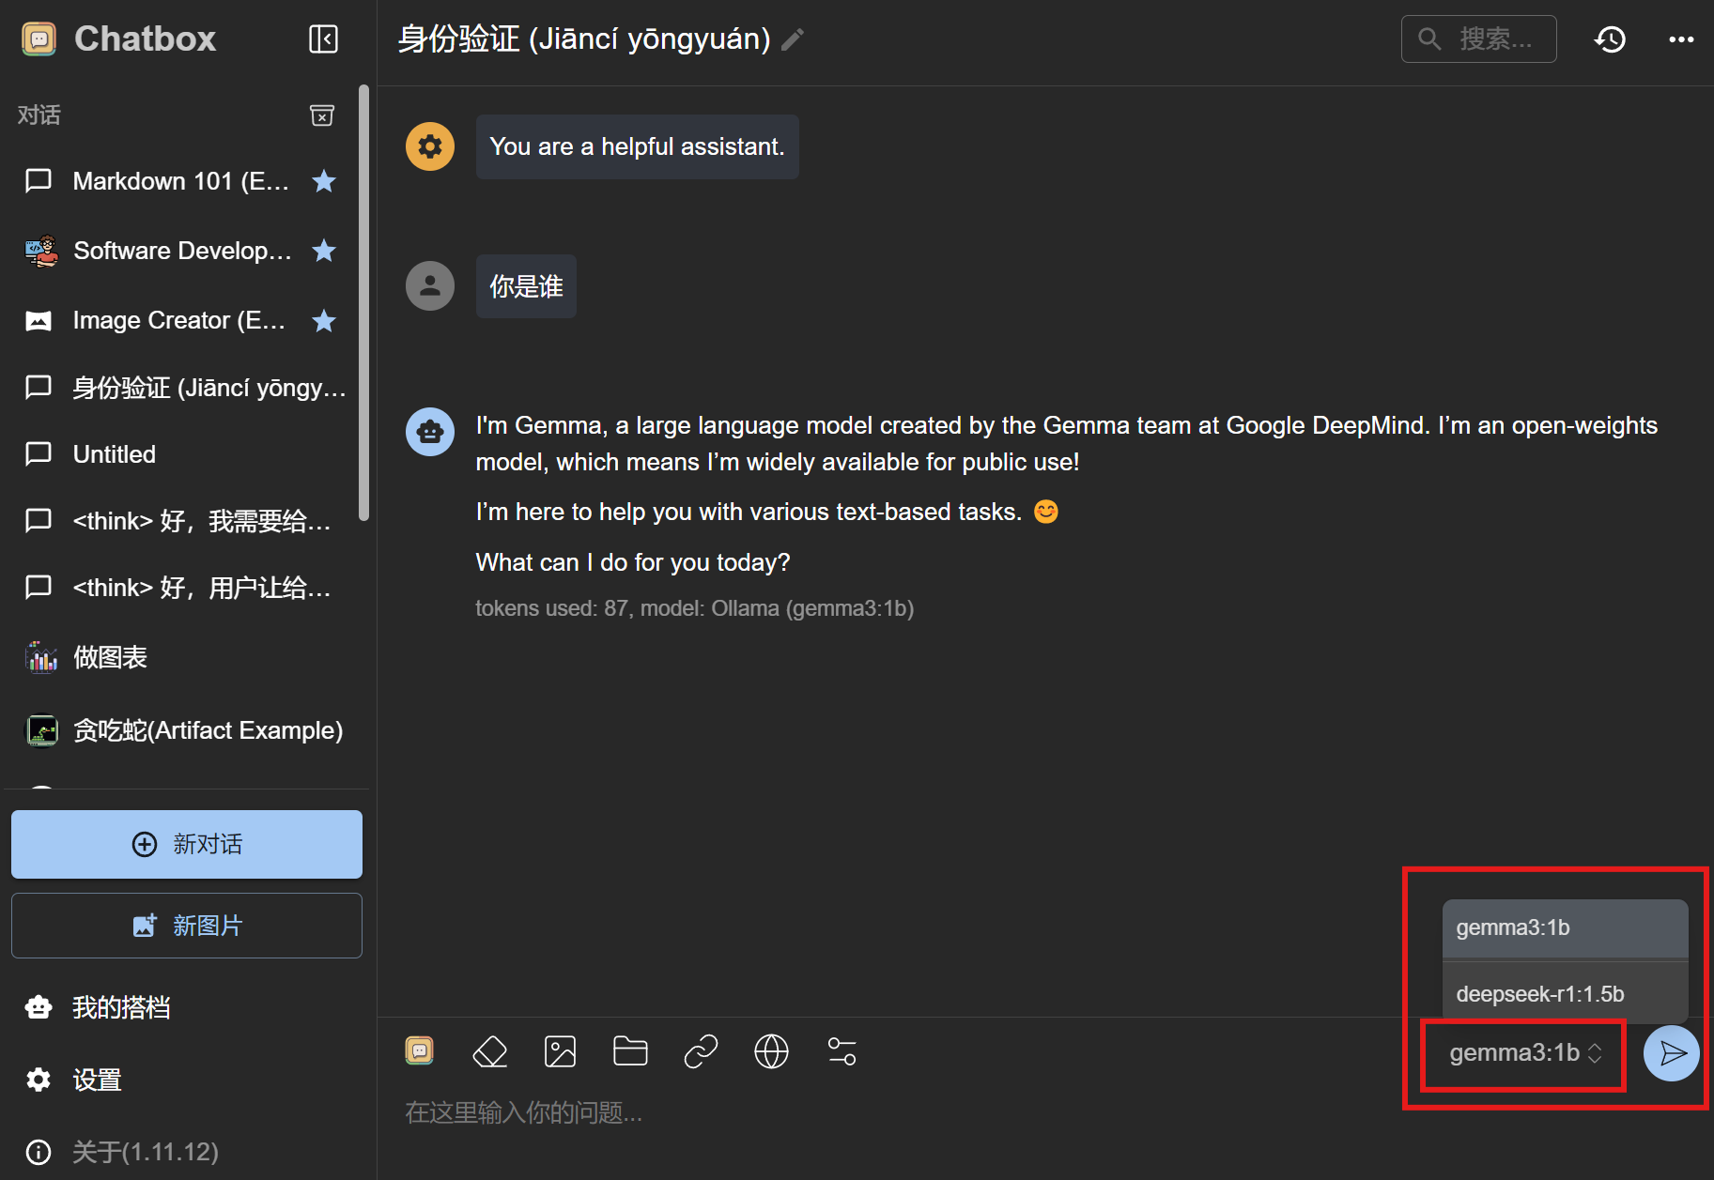
Task: Open the three-dots more menu
Action: point(1681,38)
